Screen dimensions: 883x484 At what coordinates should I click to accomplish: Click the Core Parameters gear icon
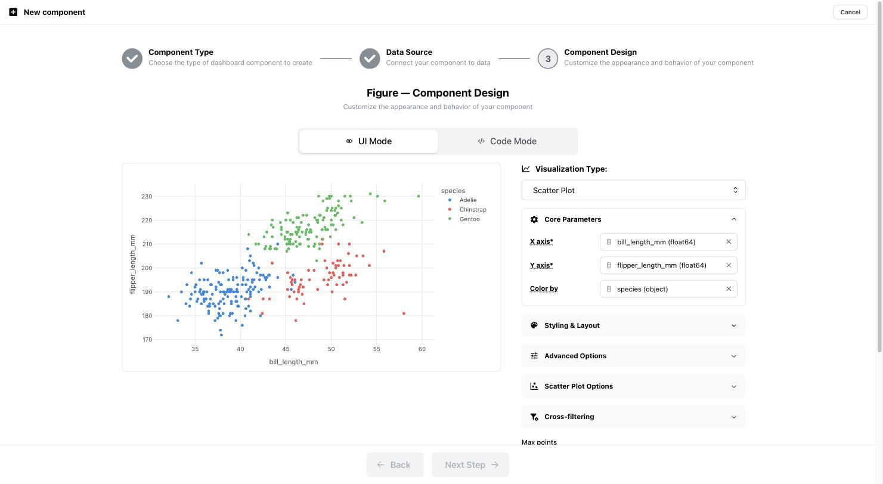pyautogui.click(x=534, y=219)
